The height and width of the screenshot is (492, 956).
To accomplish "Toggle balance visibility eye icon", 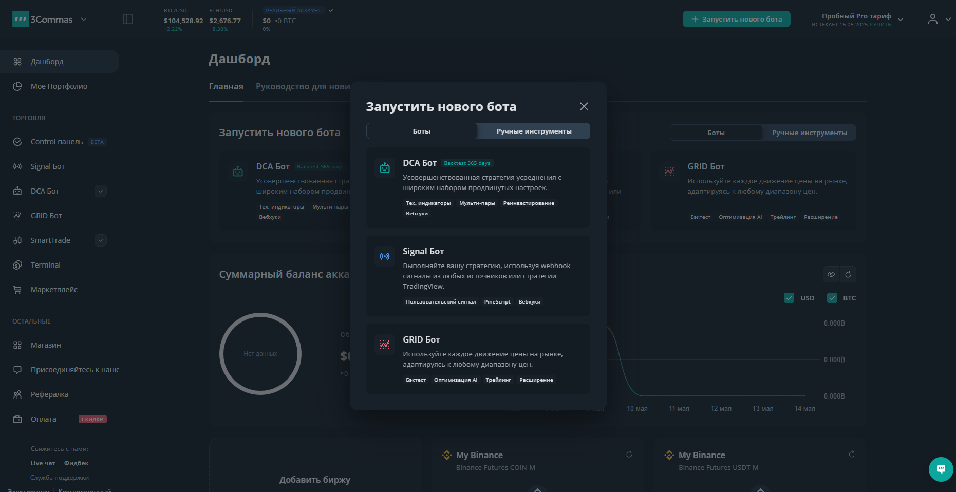I will tap(831, 274).
